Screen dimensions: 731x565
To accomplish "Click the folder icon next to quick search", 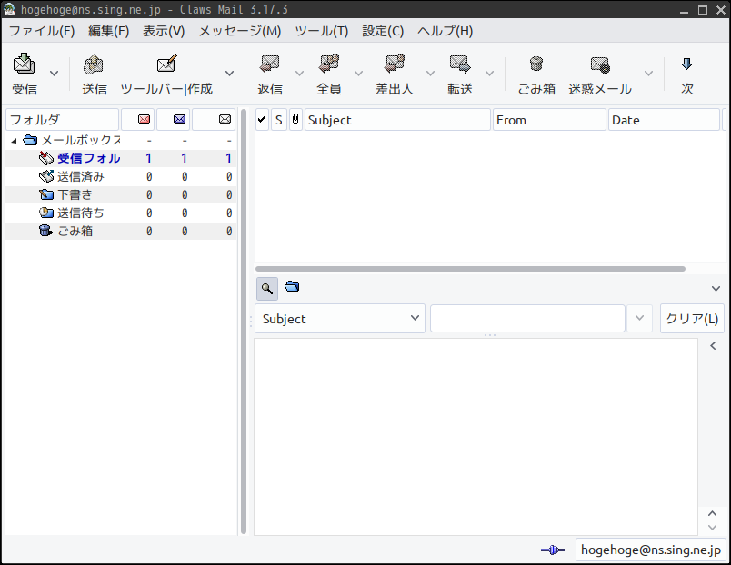I will [292, 286].
